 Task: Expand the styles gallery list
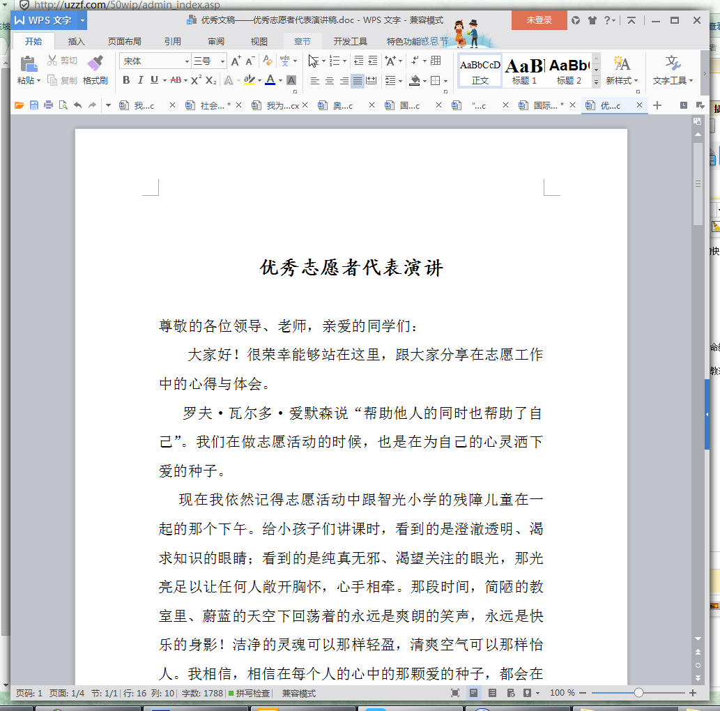pos(596,82)
